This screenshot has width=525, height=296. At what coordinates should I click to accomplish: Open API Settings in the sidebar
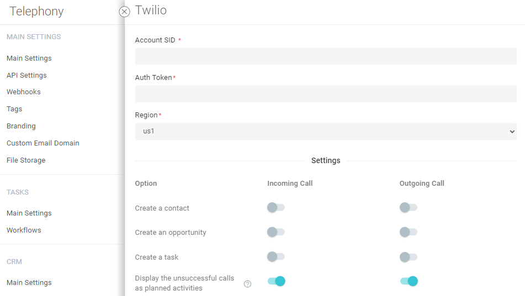point(26,76)
